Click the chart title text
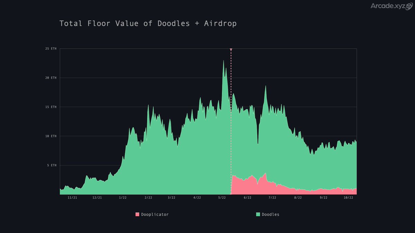 tap(149, 23)
